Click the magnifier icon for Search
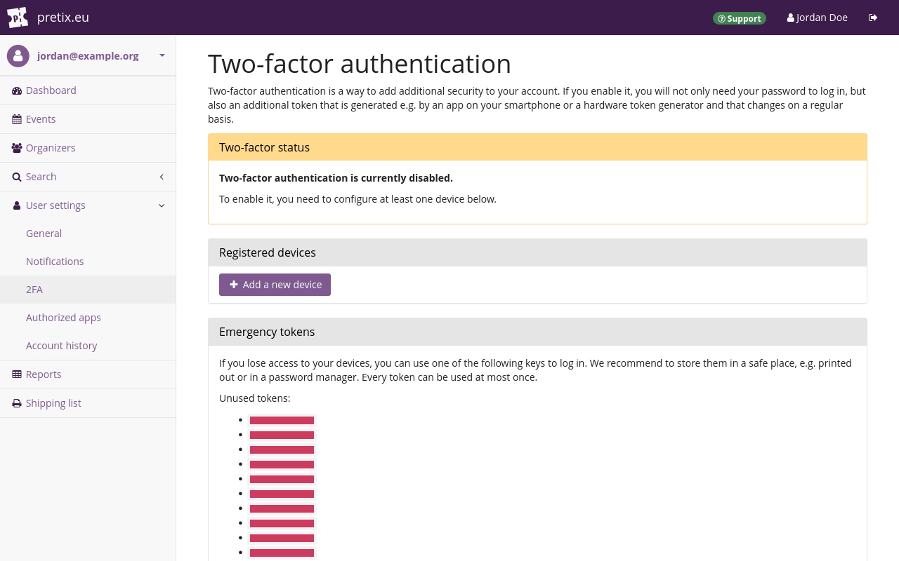 click(x=15, y=176)
